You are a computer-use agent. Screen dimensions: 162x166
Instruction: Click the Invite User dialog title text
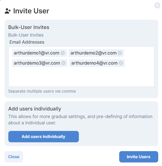pyautogui.click(x=31, y=11)
